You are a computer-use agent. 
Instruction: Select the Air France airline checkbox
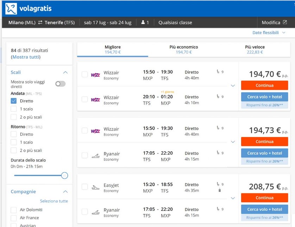point(13,218)
